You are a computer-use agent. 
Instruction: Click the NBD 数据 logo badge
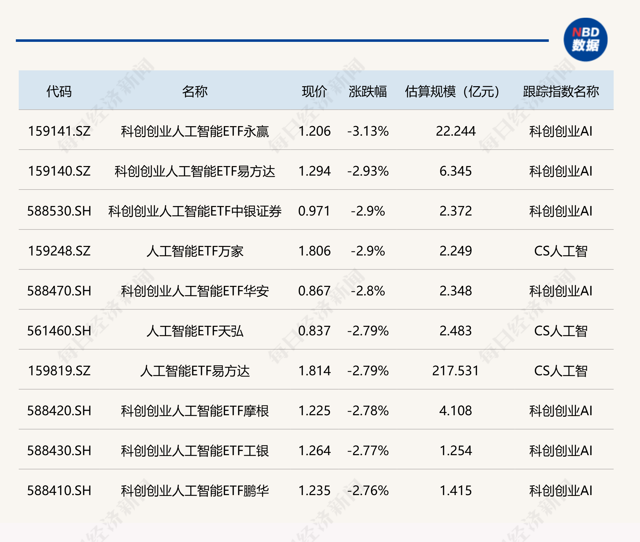tap(585, 40)
